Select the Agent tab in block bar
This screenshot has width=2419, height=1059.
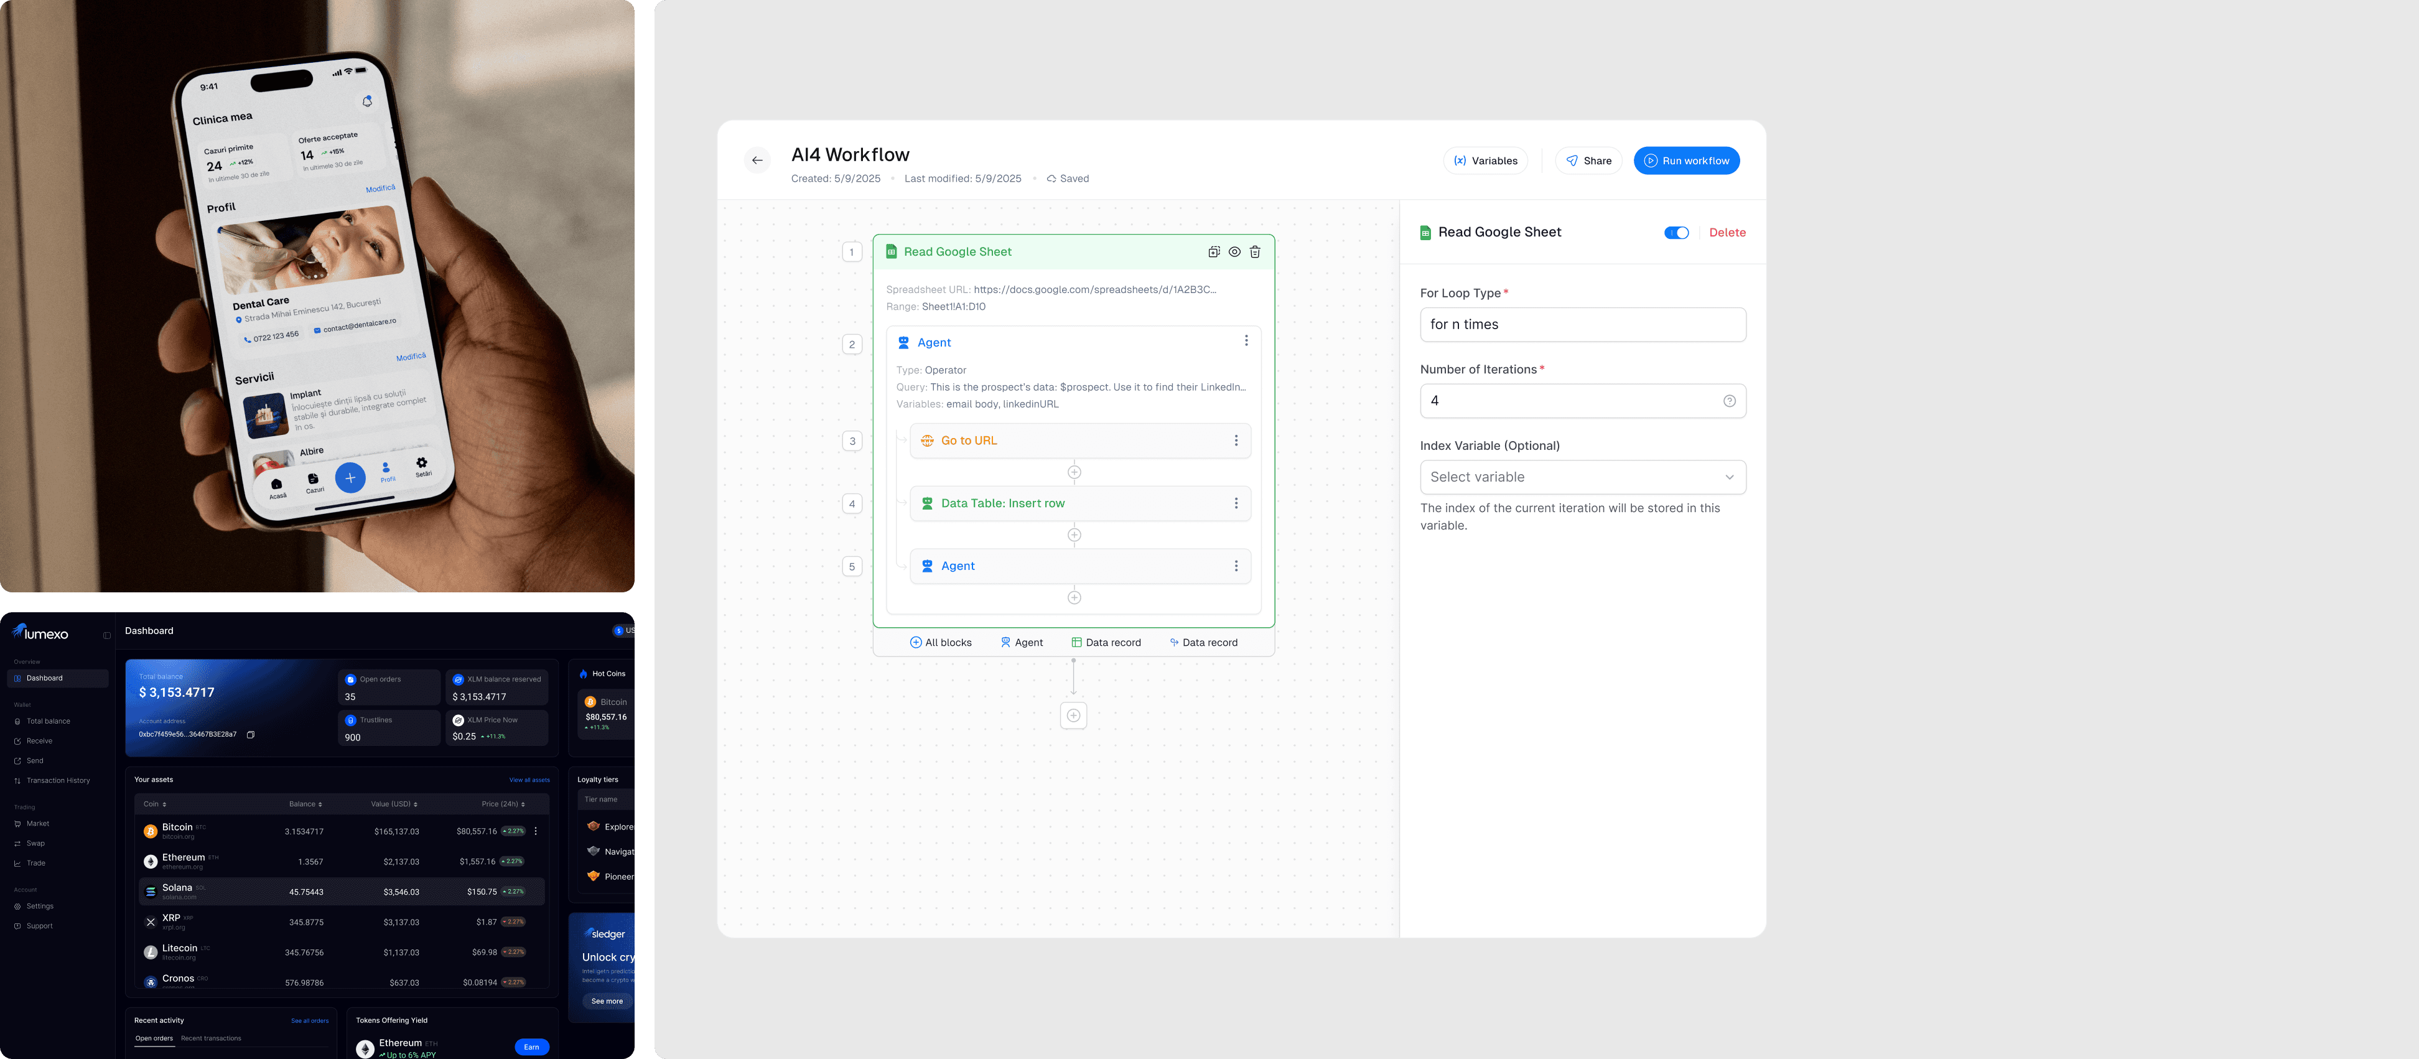(x=1022, y=643)
